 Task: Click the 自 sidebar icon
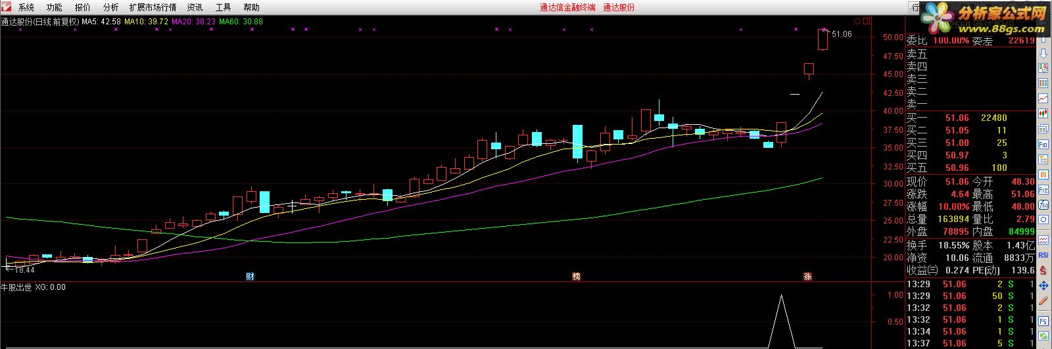1043,175
